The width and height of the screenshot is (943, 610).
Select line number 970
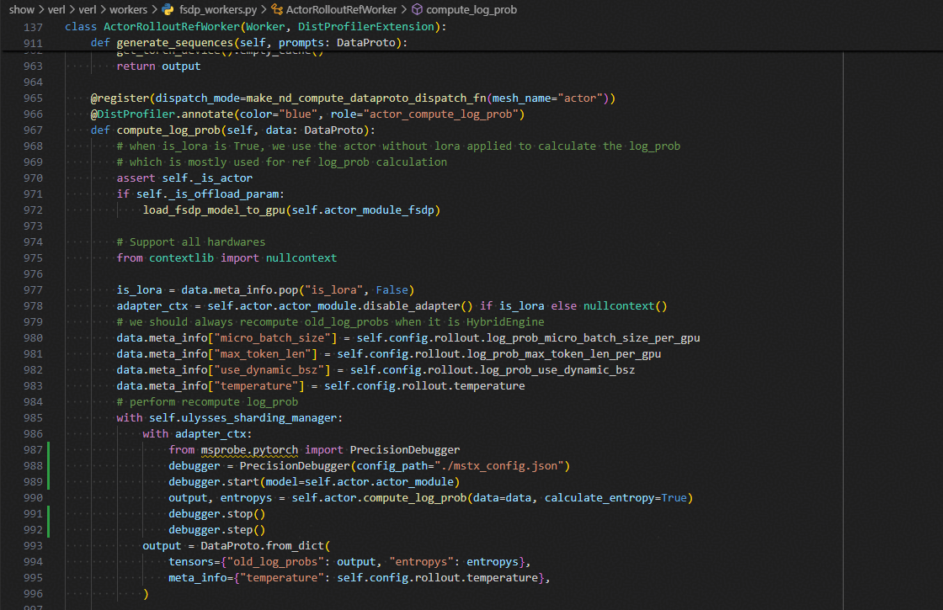click(33, 178)
